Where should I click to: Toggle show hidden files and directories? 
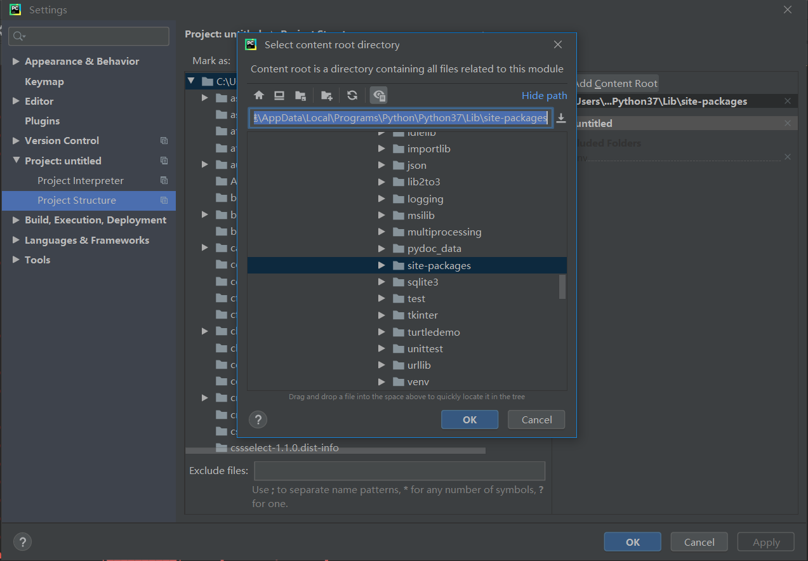click(379, 95)
